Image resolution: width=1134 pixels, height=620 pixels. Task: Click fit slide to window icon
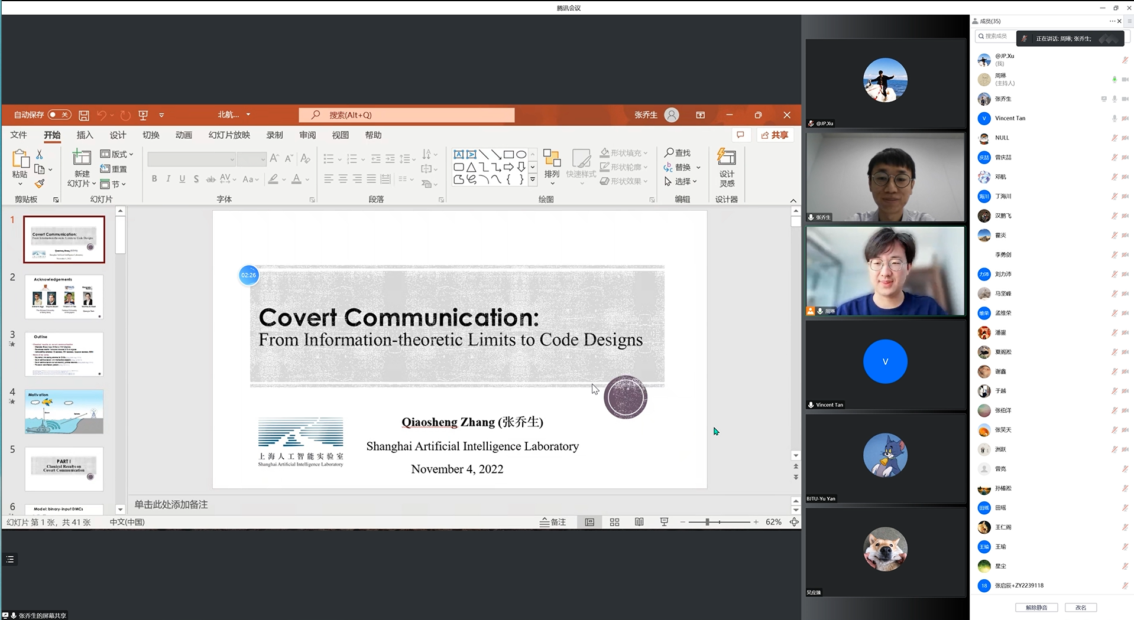794,522
